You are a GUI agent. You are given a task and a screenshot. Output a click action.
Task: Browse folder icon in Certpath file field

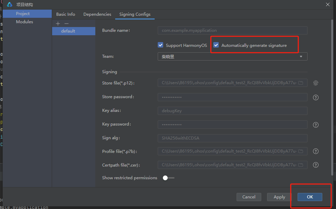301,165
